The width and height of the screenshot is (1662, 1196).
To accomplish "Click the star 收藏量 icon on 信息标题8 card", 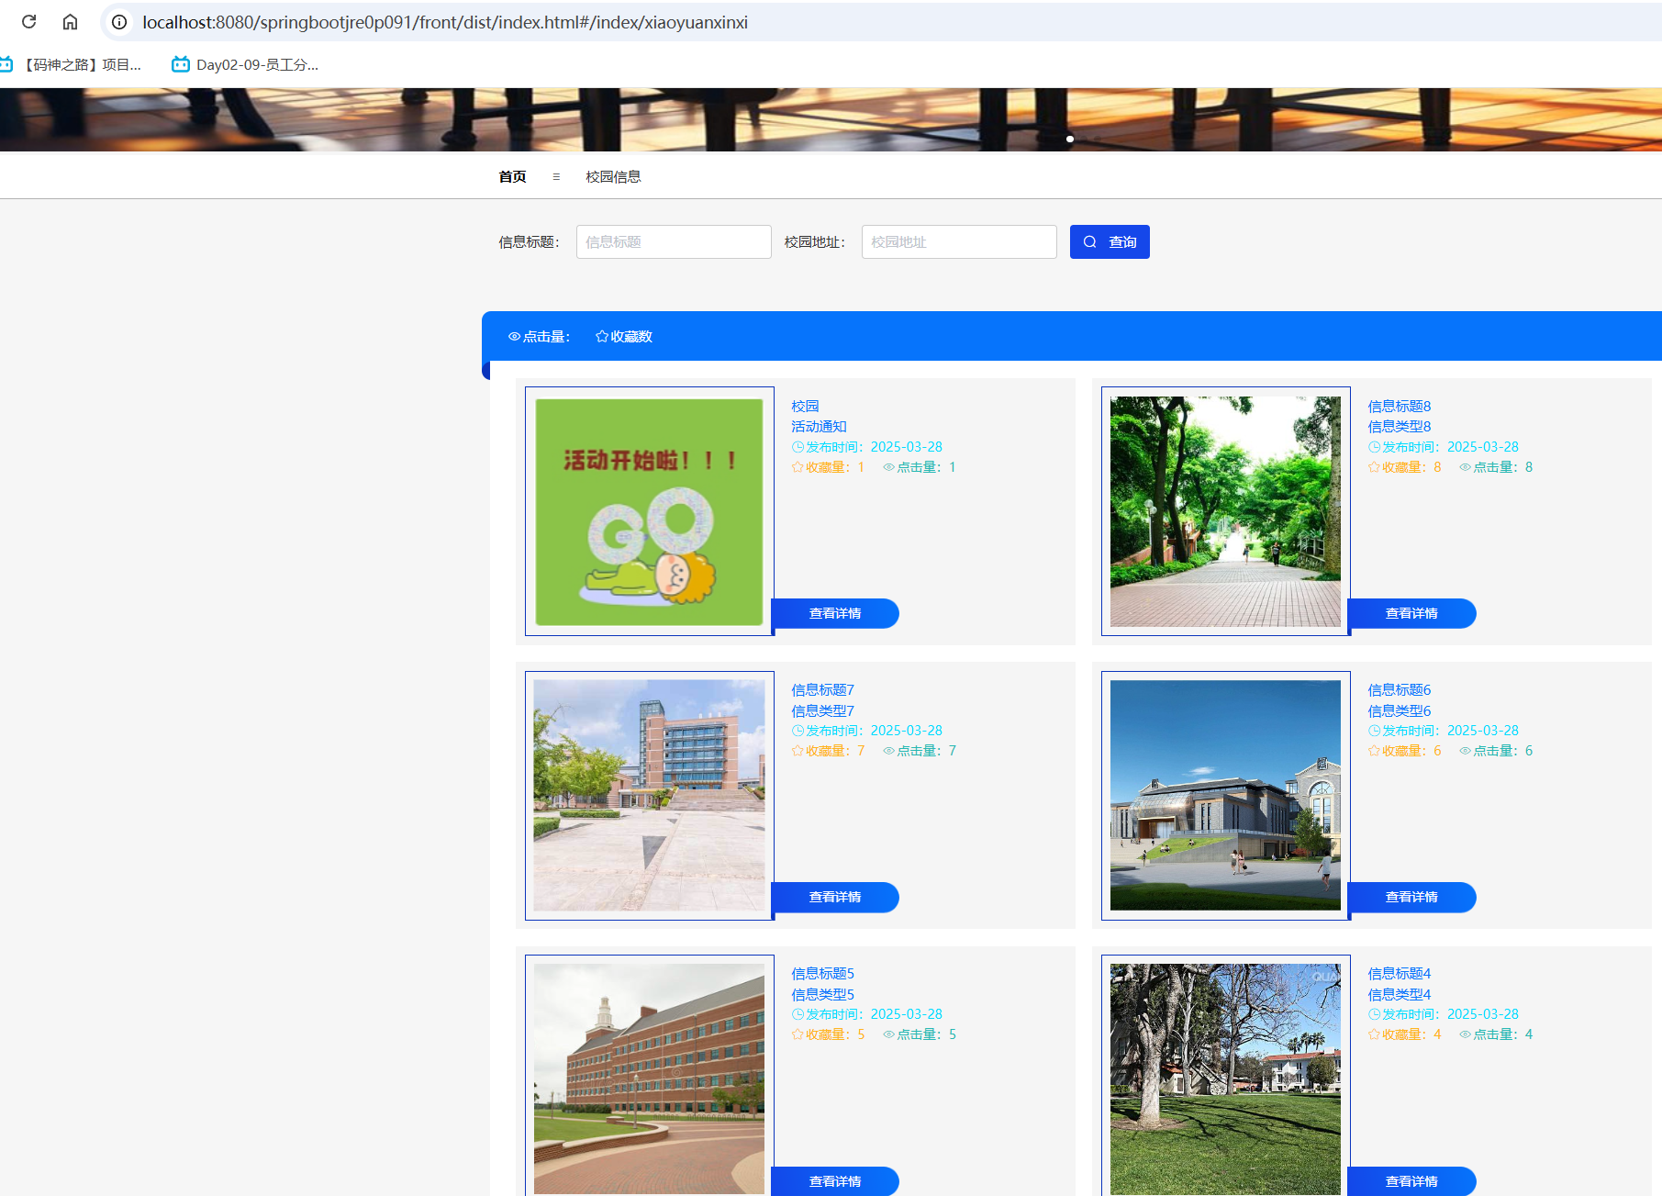I will coord(1374,467).
